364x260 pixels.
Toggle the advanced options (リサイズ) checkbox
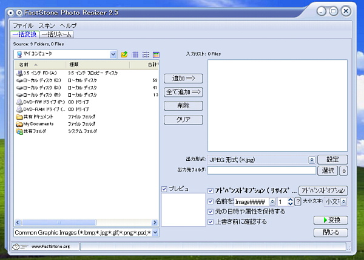click(211, 191)
